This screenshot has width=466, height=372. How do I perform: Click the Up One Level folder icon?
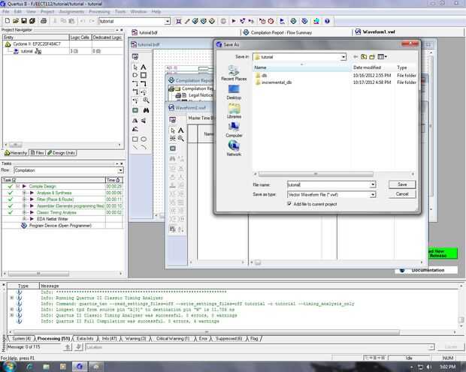pos(364,57)
